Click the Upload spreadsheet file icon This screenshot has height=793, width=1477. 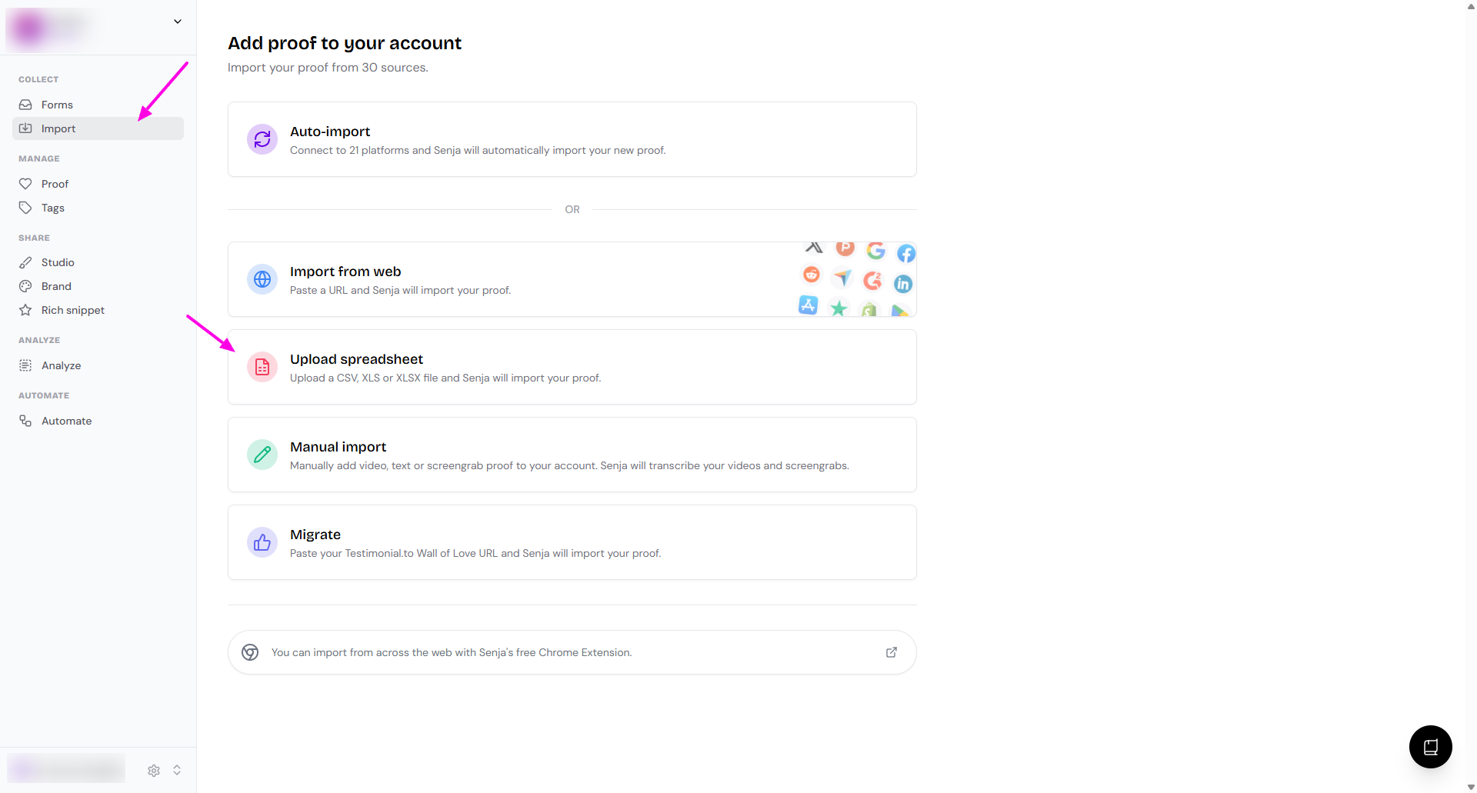click(x=262, y=367)
